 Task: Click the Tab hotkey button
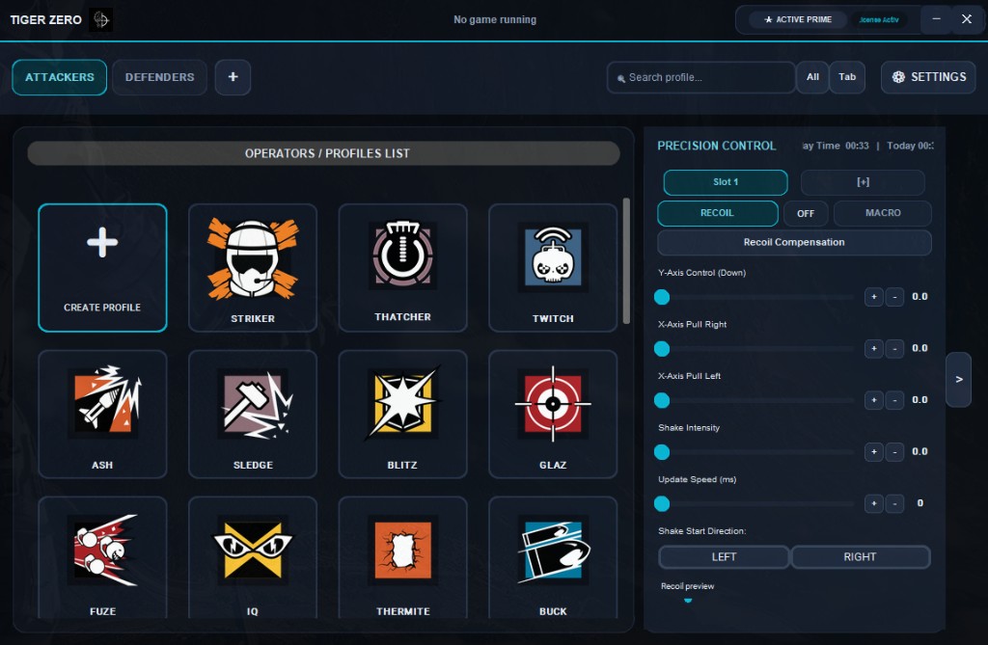coord(847,77)
